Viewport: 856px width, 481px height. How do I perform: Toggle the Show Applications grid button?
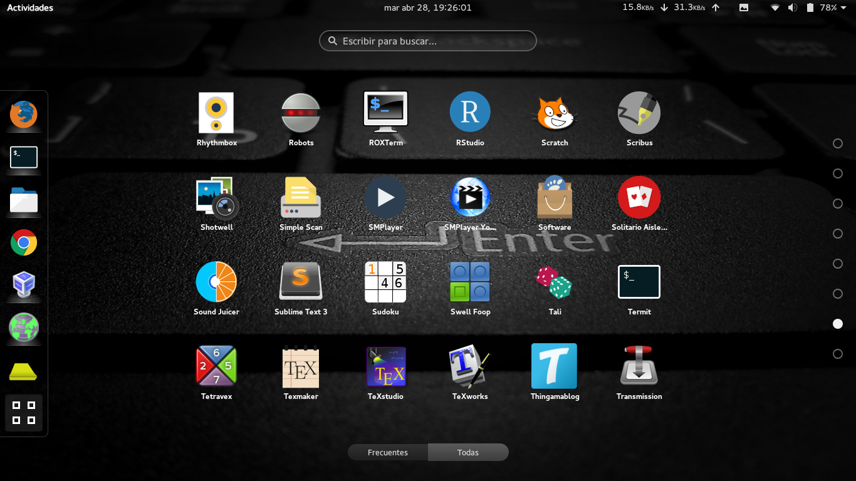click(x=24, y=413)
